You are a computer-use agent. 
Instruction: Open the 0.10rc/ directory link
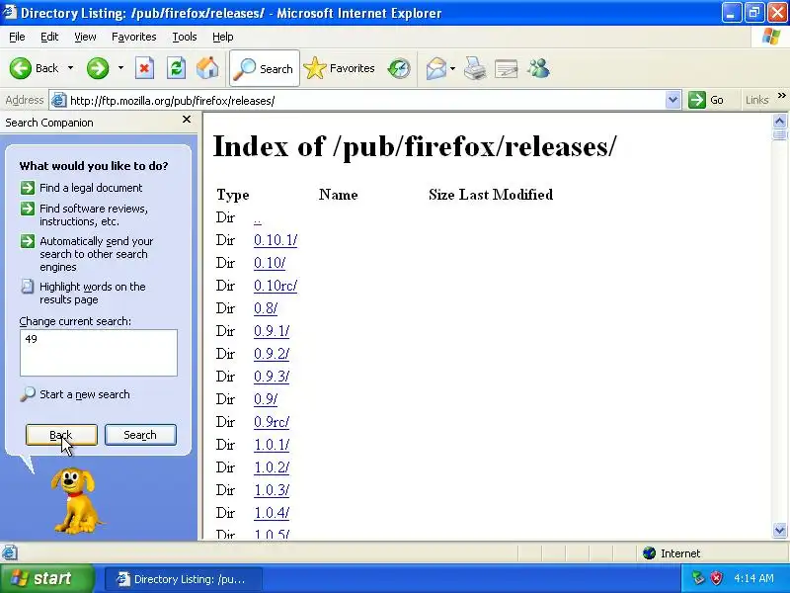click(276, 286)
